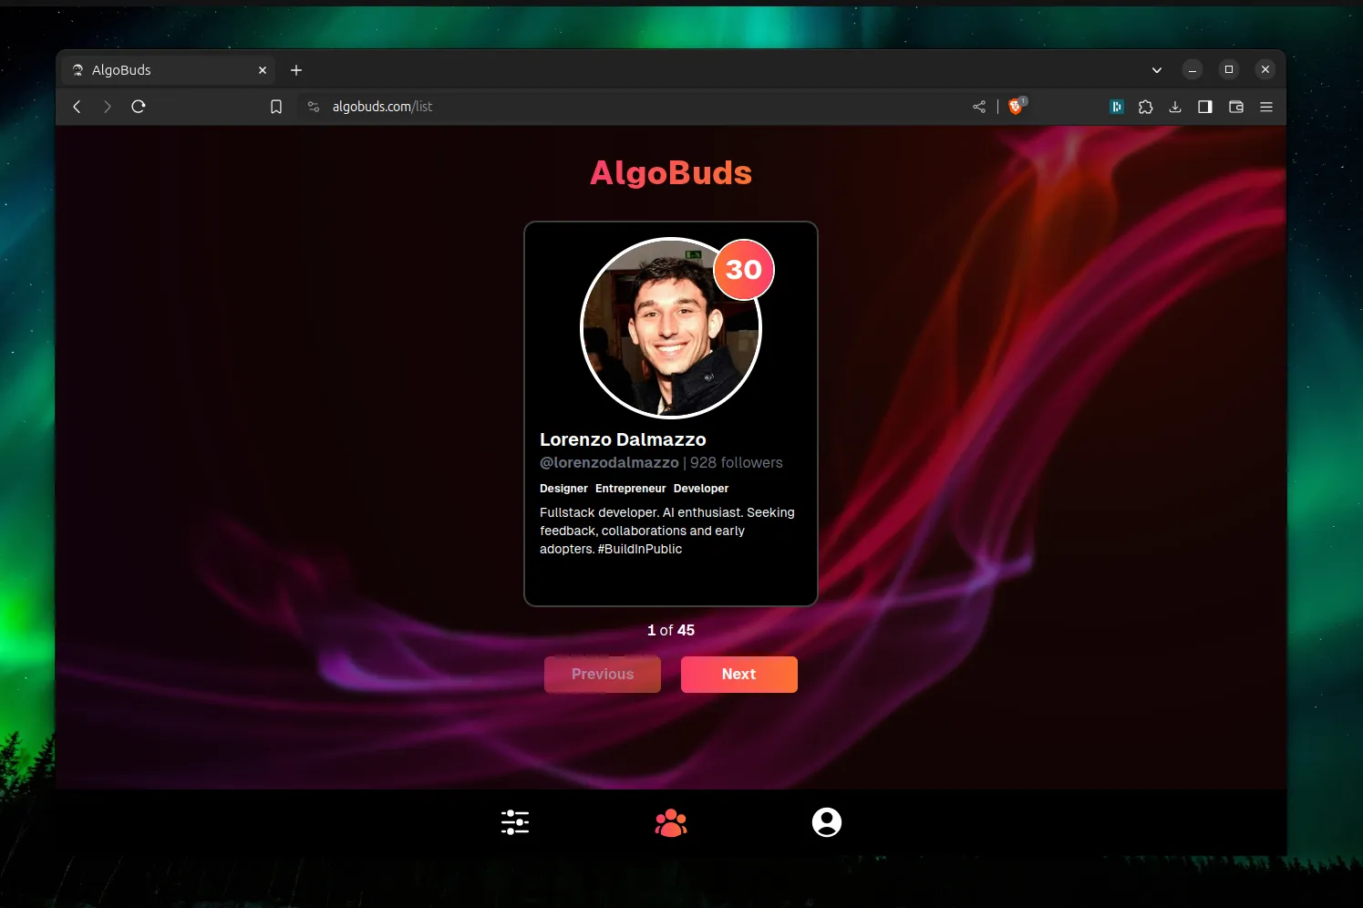Open the downloads icon in toolbar
Viewport: 1363px width, 908px height.
[x=1175, y=107]
